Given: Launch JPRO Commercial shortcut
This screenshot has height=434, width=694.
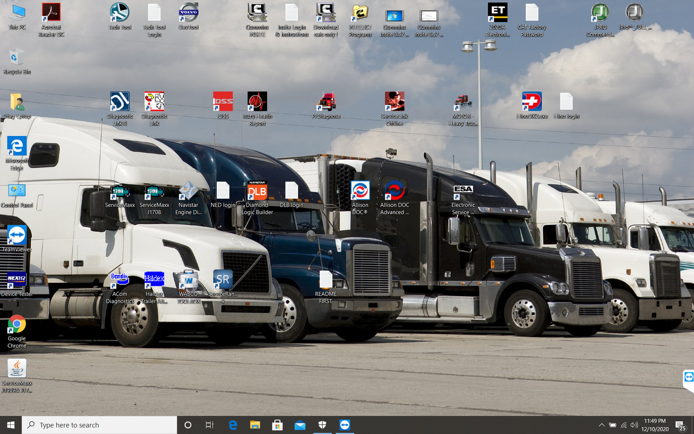Looking at the screenshot, I should coord(600,20).
